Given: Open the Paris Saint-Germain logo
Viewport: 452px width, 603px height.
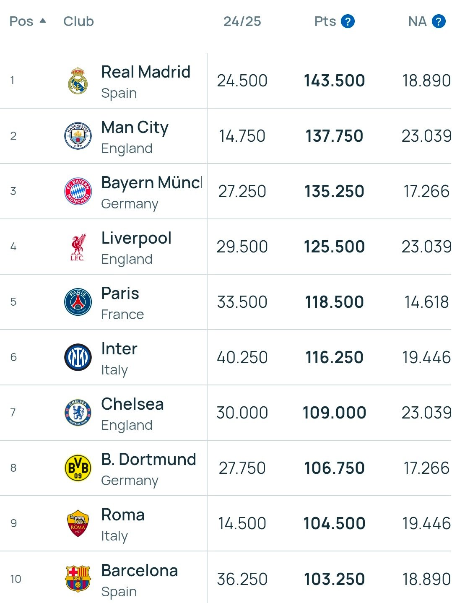Looking at the screenshot, I should pyautogui.click(x=78, y=302).
